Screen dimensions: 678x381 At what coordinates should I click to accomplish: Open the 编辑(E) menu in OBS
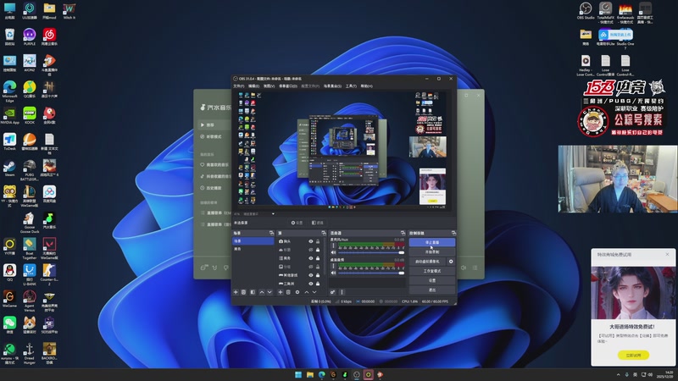click(x=253, y=86)
